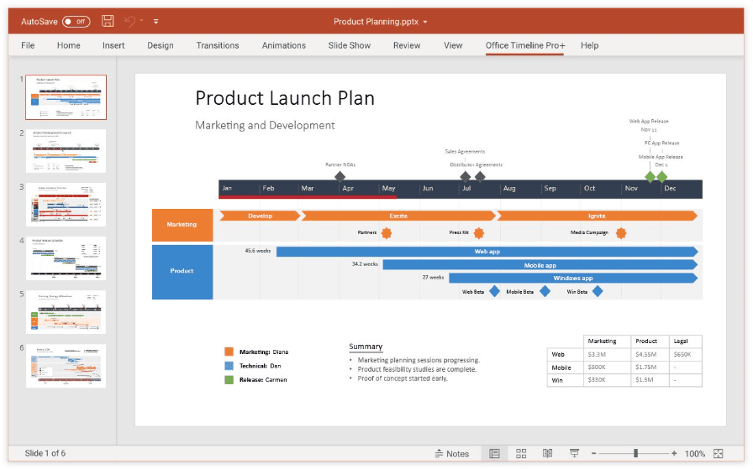Open the Undo history dropdown arrow
Viewport: 753px width, 469px height.
[142, 21]
